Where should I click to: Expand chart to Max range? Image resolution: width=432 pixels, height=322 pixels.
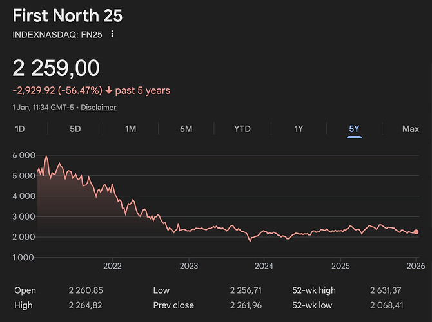pyautogui.click(x=411, y=129)
